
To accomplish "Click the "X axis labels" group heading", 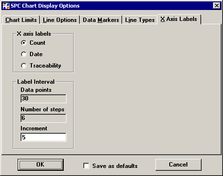I will (x=34, y=34).
